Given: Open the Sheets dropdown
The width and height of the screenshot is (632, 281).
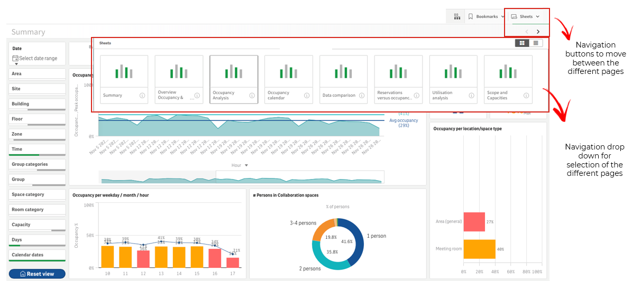Looking at the screenshot, I should 525,16.
